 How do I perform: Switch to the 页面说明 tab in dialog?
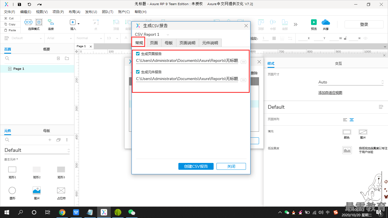187,43
